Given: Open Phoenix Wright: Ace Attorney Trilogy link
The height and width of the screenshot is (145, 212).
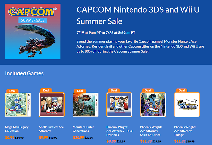Looking at the screenshot, I should pos(185,131).
